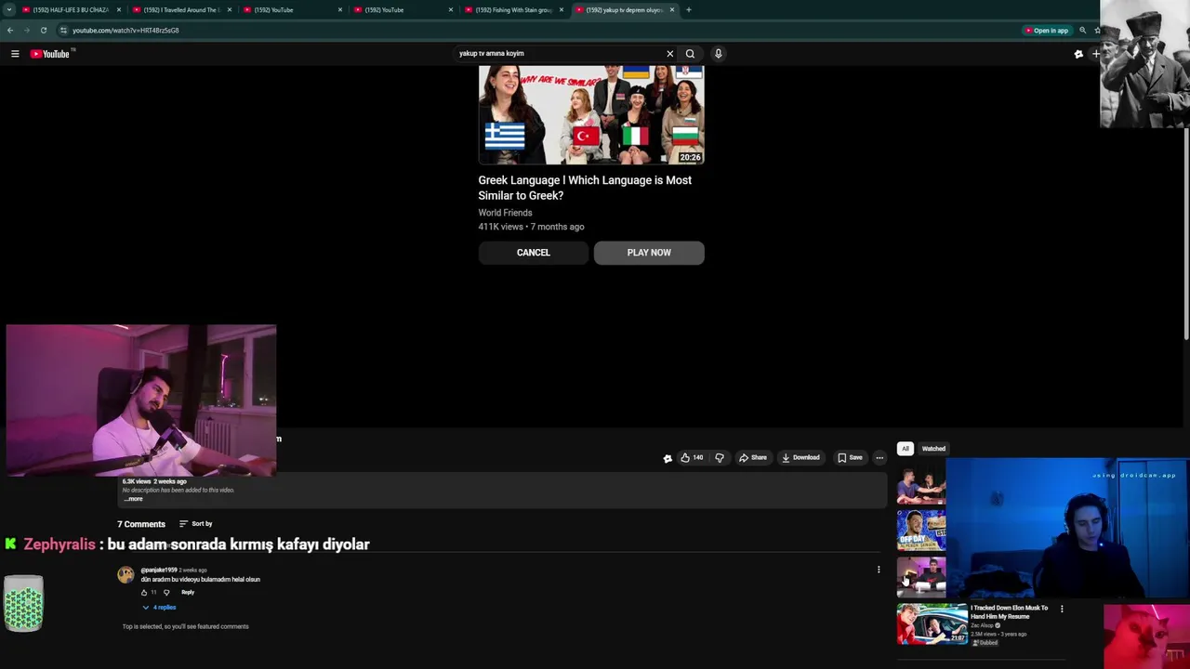Click the 'OFF DAY' suggested video thumbnail
The width and height of the screenshot is (1190, 669).
921,530
